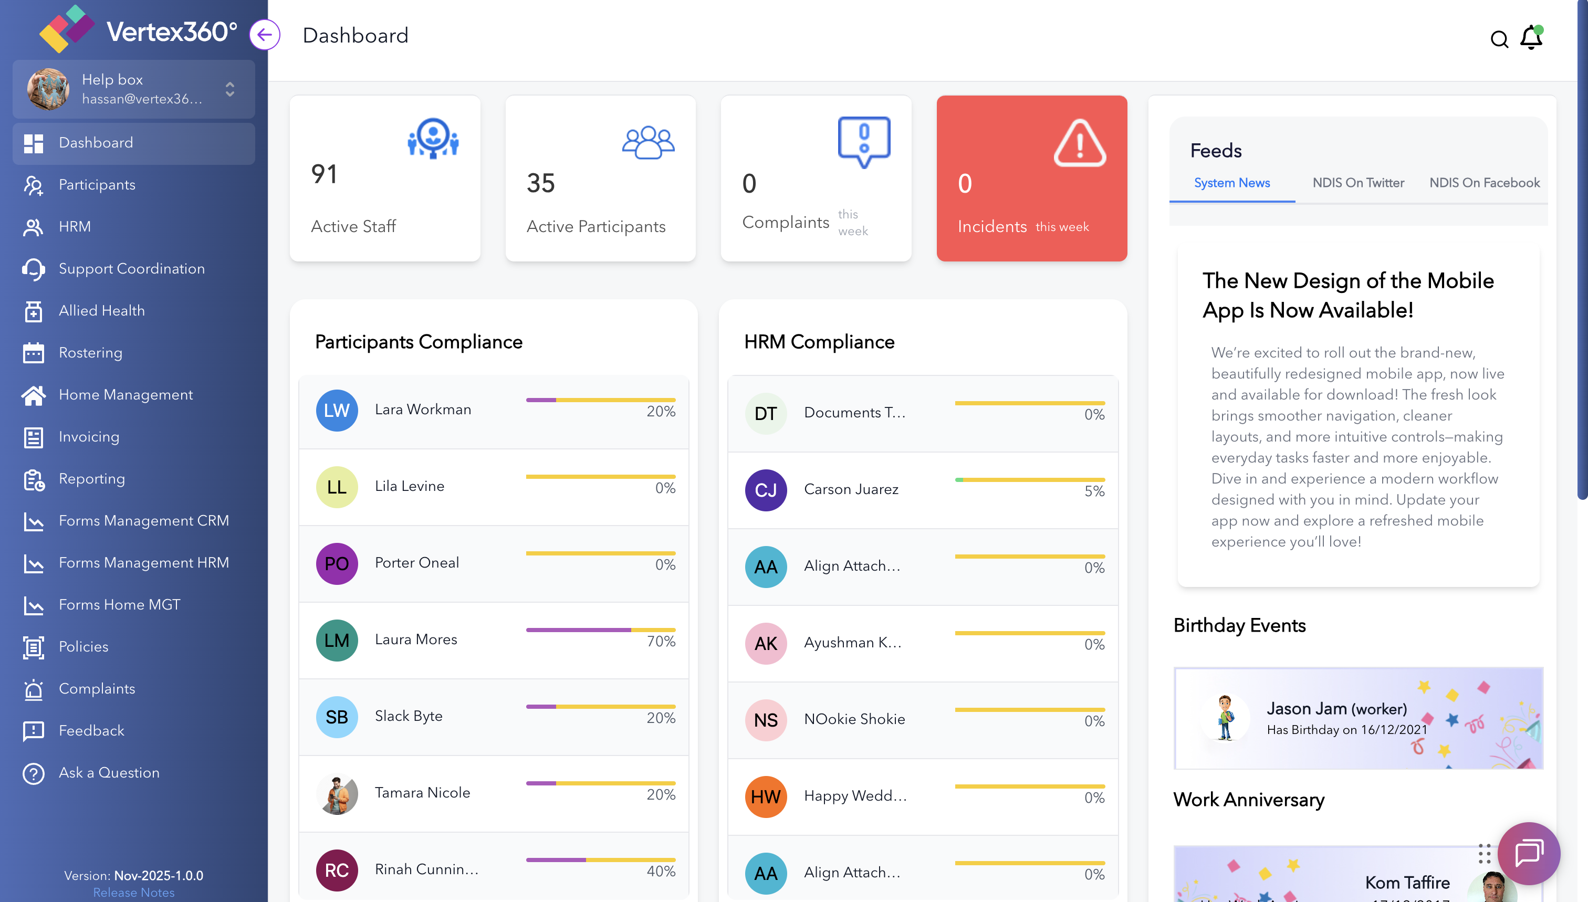The width and height of the screenshot is (1588, 902).
Task: Switch to NDIS On Facebook tab
Action: click(x=1484, y=183)
